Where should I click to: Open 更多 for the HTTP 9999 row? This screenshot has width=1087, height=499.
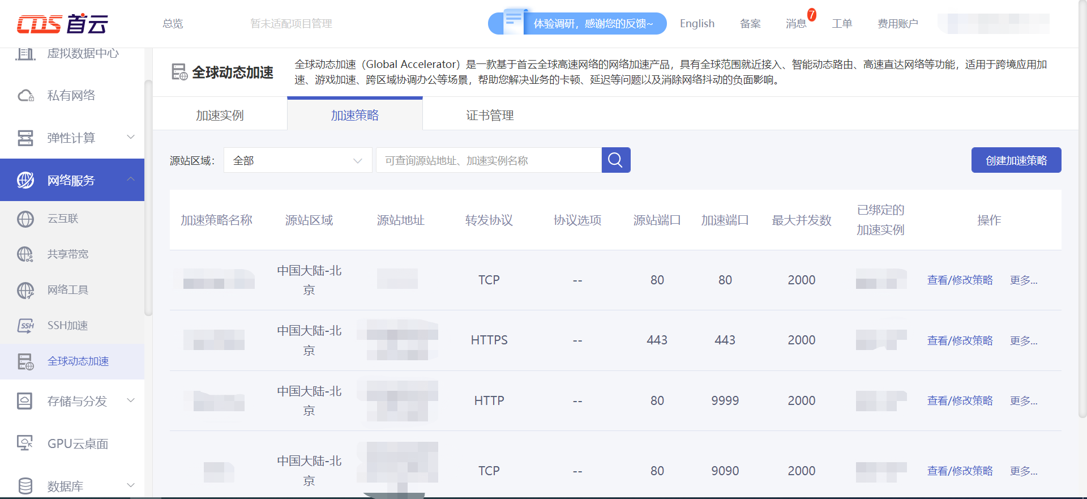coord(1024,401)
